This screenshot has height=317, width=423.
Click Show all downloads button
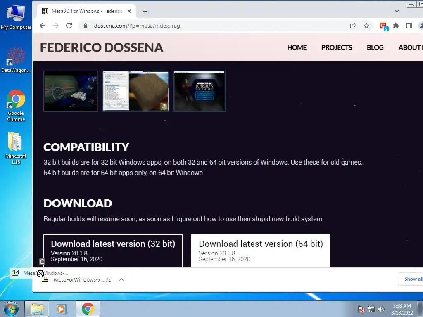(x=411, y=279)
